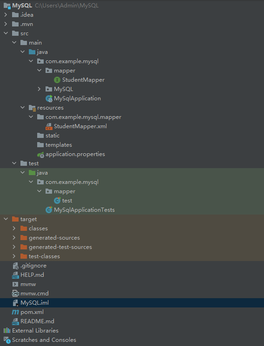The width and height of the screenshot is (264, 346).
Task: Collapse the test folder under src
Action: point(14,163)
